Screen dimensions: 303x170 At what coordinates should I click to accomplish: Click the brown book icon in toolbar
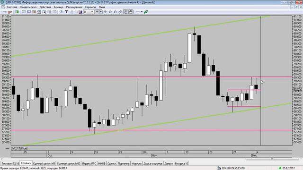[34, 12]
